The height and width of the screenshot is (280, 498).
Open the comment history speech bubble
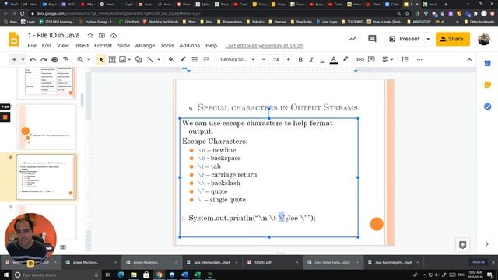point(372,39)
